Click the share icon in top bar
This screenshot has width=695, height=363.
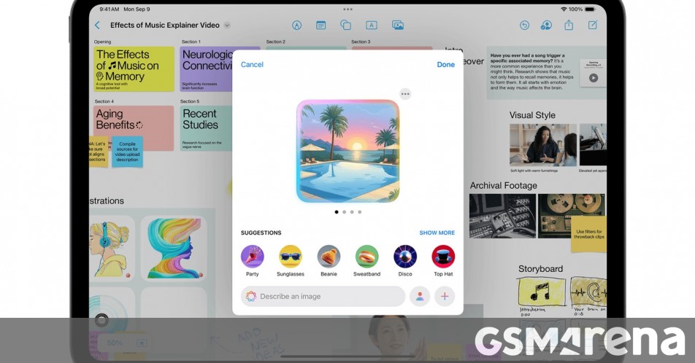(569, 26)
